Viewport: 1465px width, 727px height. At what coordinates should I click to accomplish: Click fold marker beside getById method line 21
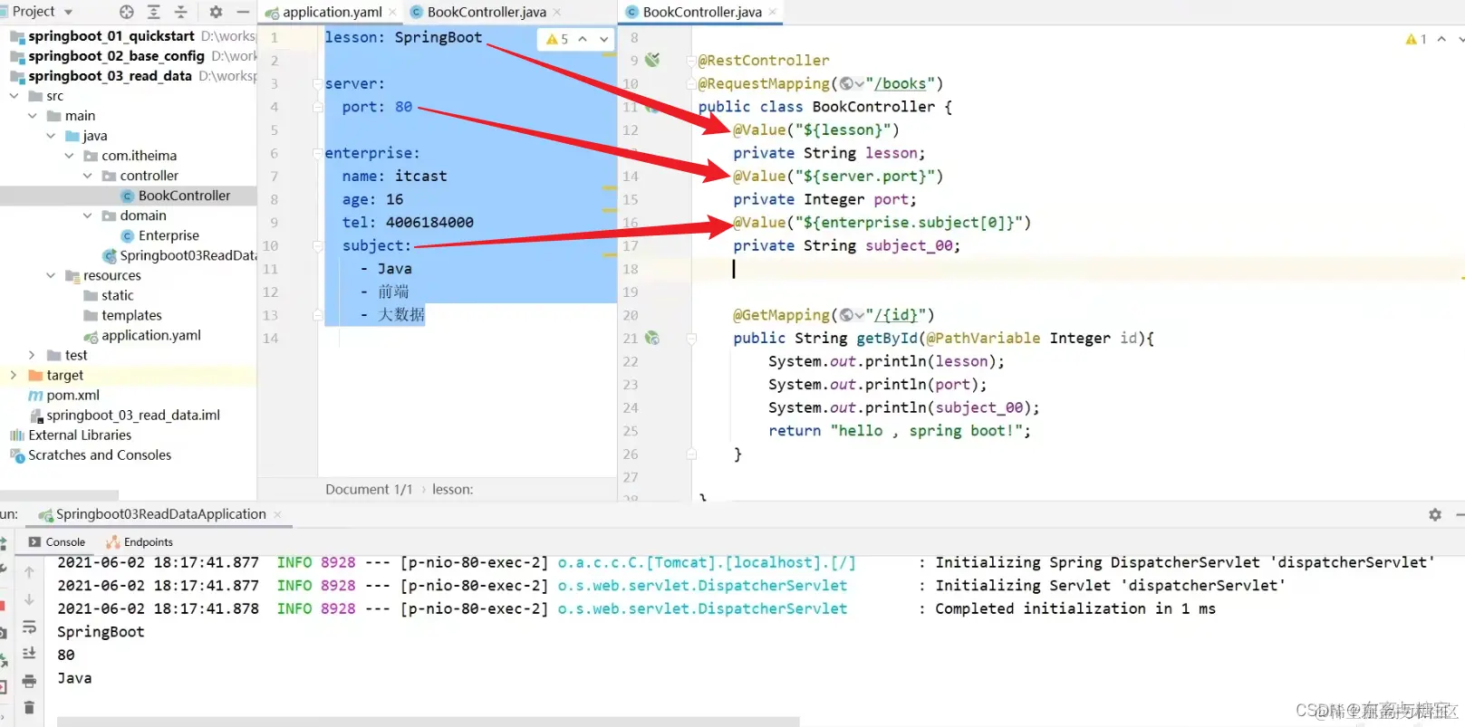point(691,339)
